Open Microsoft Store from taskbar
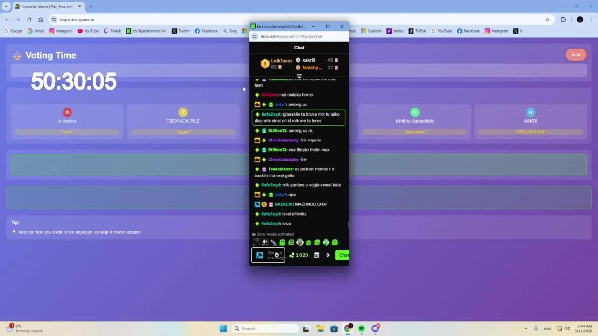 [334, 329]
